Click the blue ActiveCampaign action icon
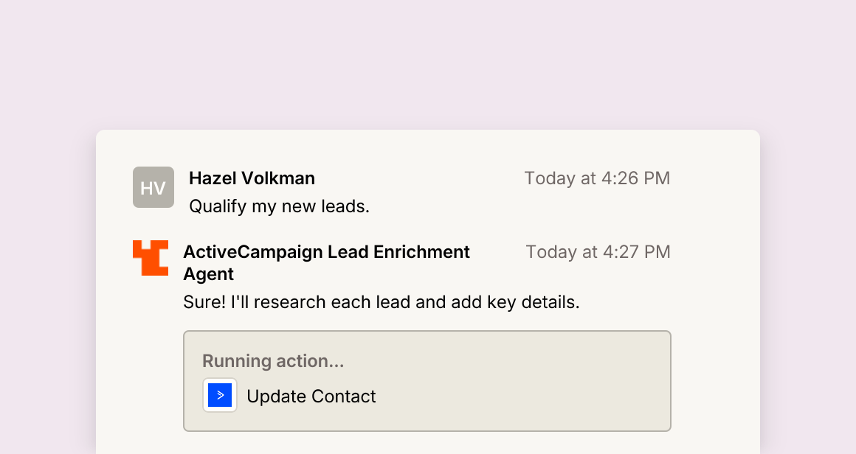This screenshot has width=856, height=454. click(220, 395)
